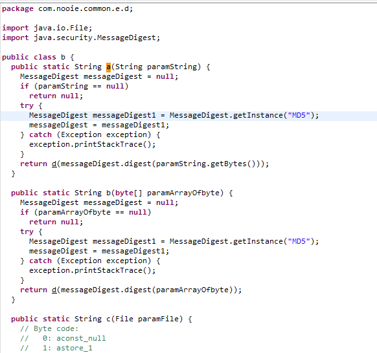
Task: Click the // Byte code: comment
Action: coord(49,329)
